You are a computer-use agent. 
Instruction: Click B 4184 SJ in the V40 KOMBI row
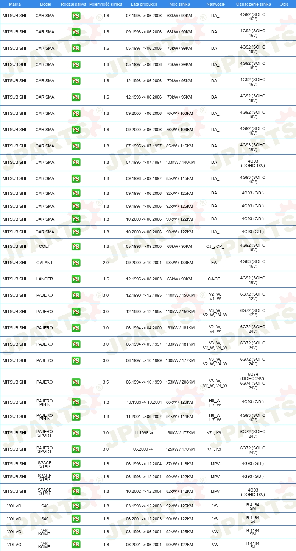[x=253, y=545]
